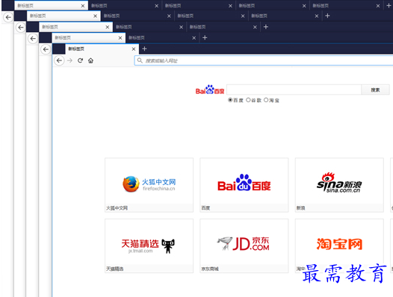Close the last tab in four-tab window

(317, 16)
